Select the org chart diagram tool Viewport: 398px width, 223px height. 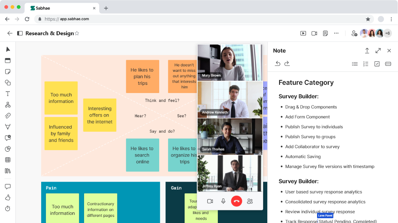coord(8,105)
